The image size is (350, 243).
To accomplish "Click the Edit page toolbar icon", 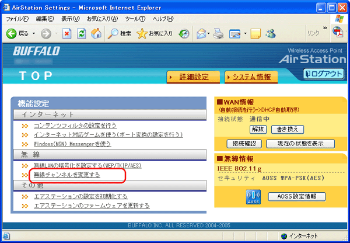I will tap(235, 34).
